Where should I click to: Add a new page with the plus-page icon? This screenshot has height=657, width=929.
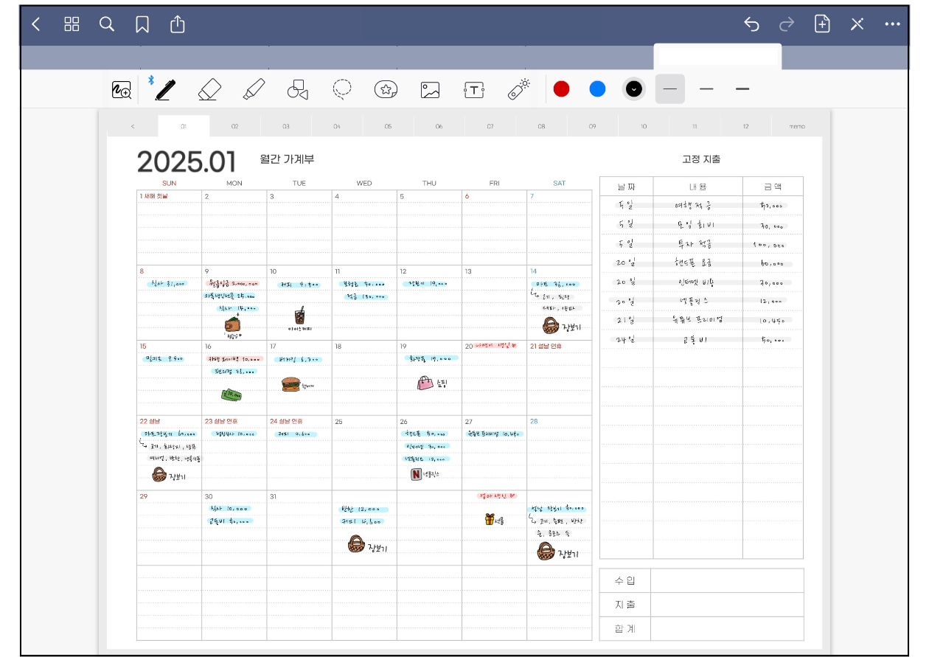(822, 24)
